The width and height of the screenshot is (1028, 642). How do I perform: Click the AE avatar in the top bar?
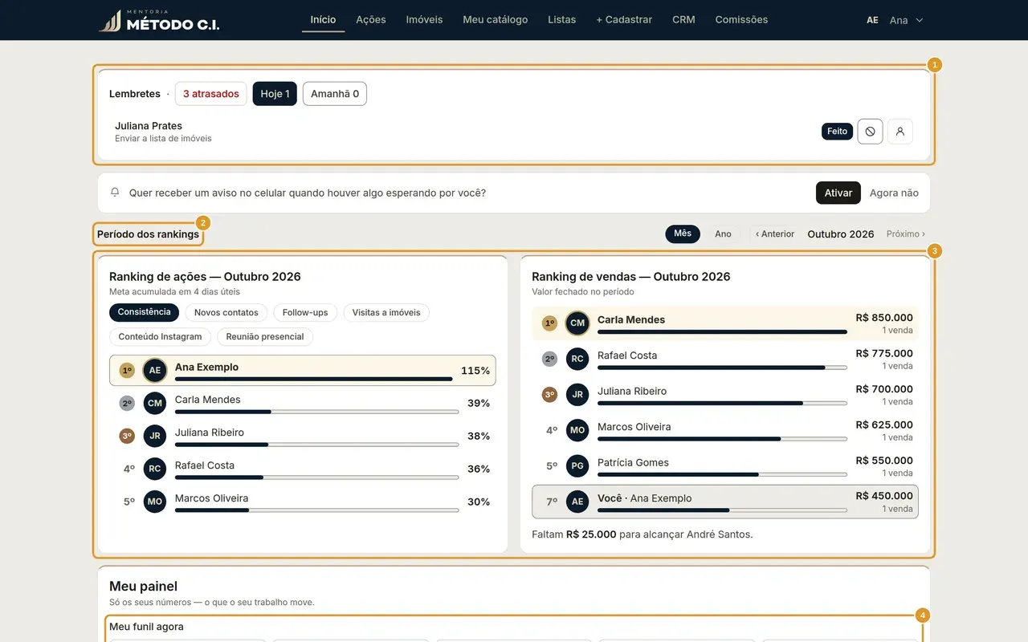point(872,20)
